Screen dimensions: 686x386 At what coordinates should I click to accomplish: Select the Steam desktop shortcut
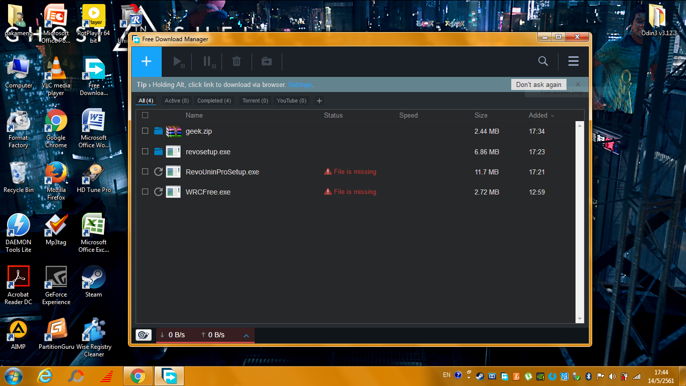93,282
